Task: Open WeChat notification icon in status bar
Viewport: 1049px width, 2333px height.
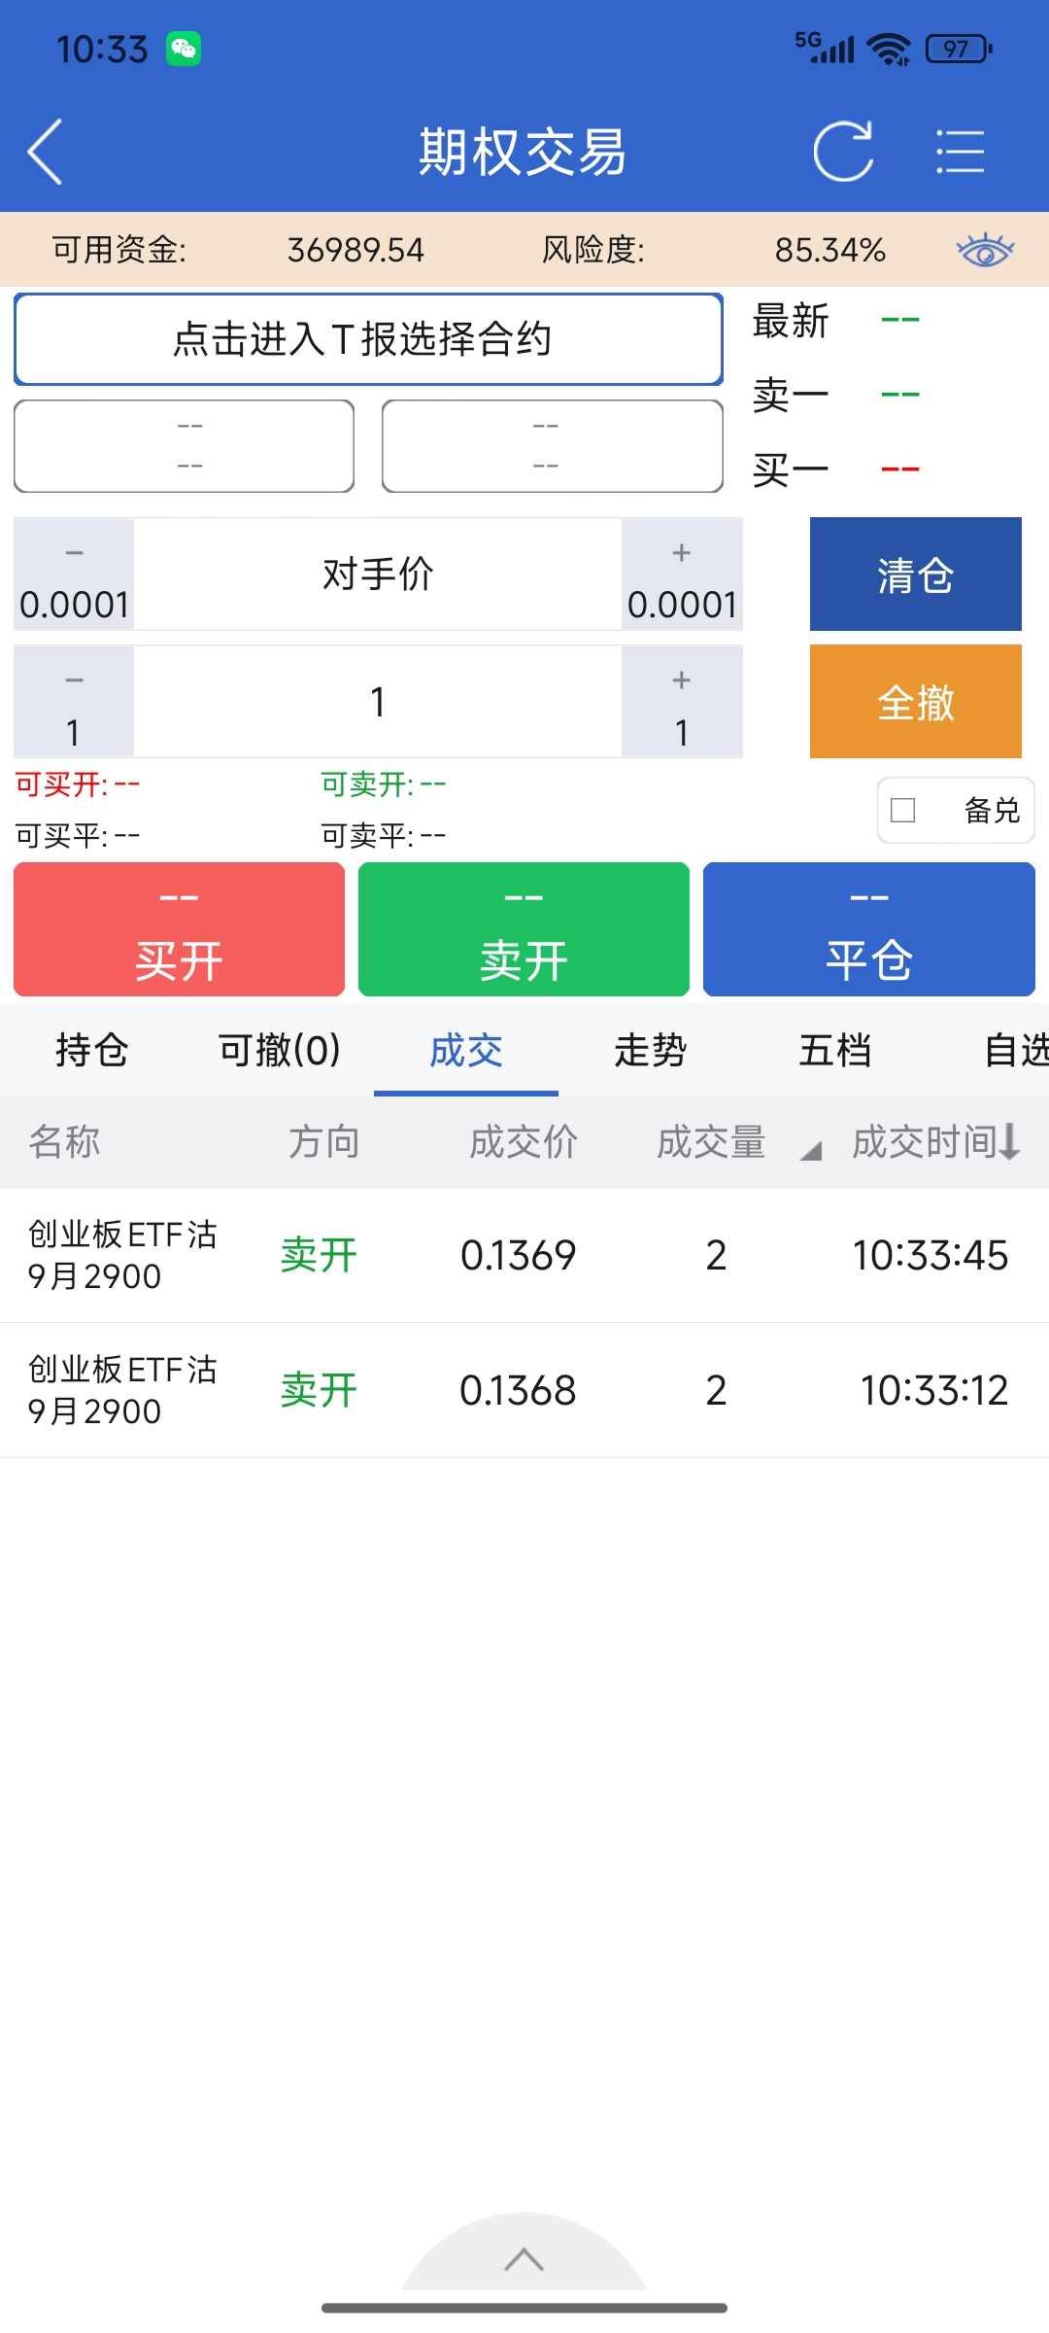Action: click(184, 49)
